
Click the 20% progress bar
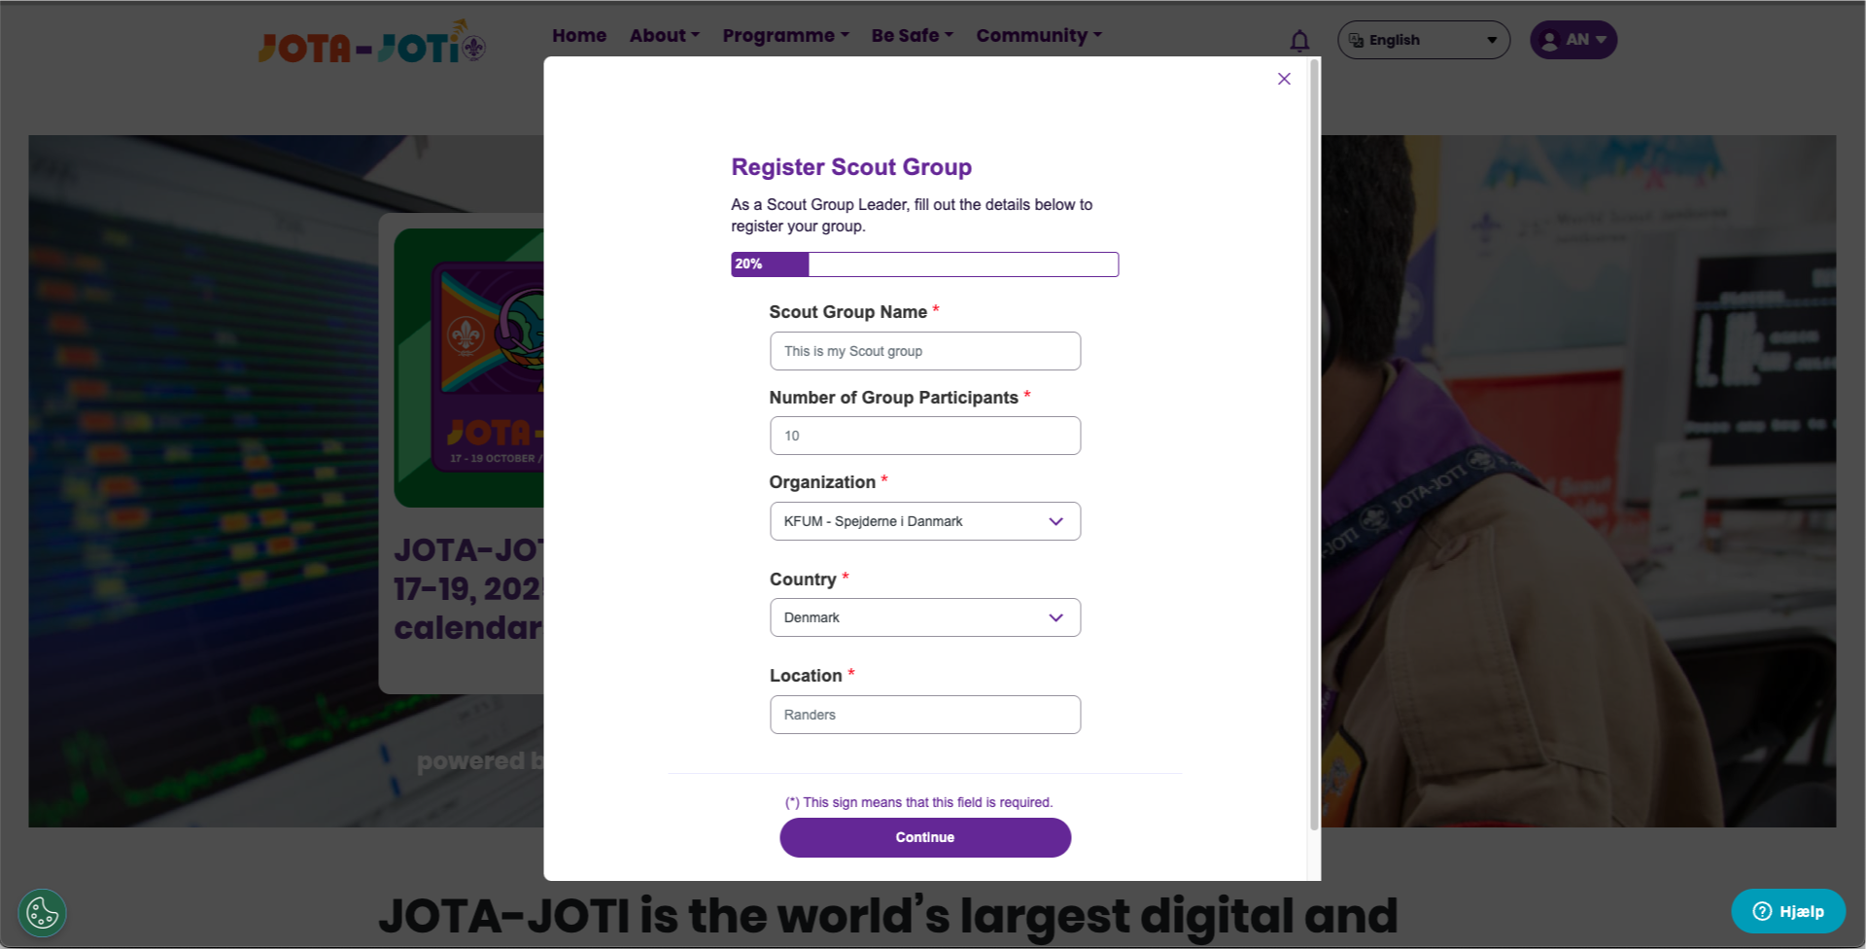click(x=925, y=264)
